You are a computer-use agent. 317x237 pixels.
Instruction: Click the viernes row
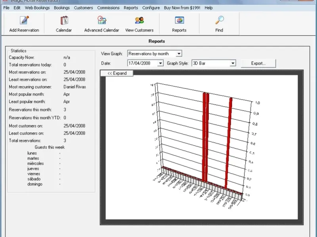click(x=44, y=174)
